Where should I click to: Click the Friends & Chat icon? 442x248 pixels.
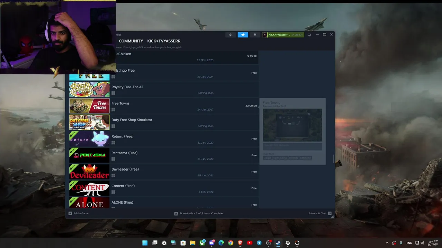click(x=330, y=213)
